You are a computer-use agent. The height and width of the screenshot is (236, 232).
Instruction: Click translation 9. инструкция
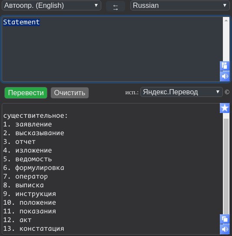click(x=30, y=194)
